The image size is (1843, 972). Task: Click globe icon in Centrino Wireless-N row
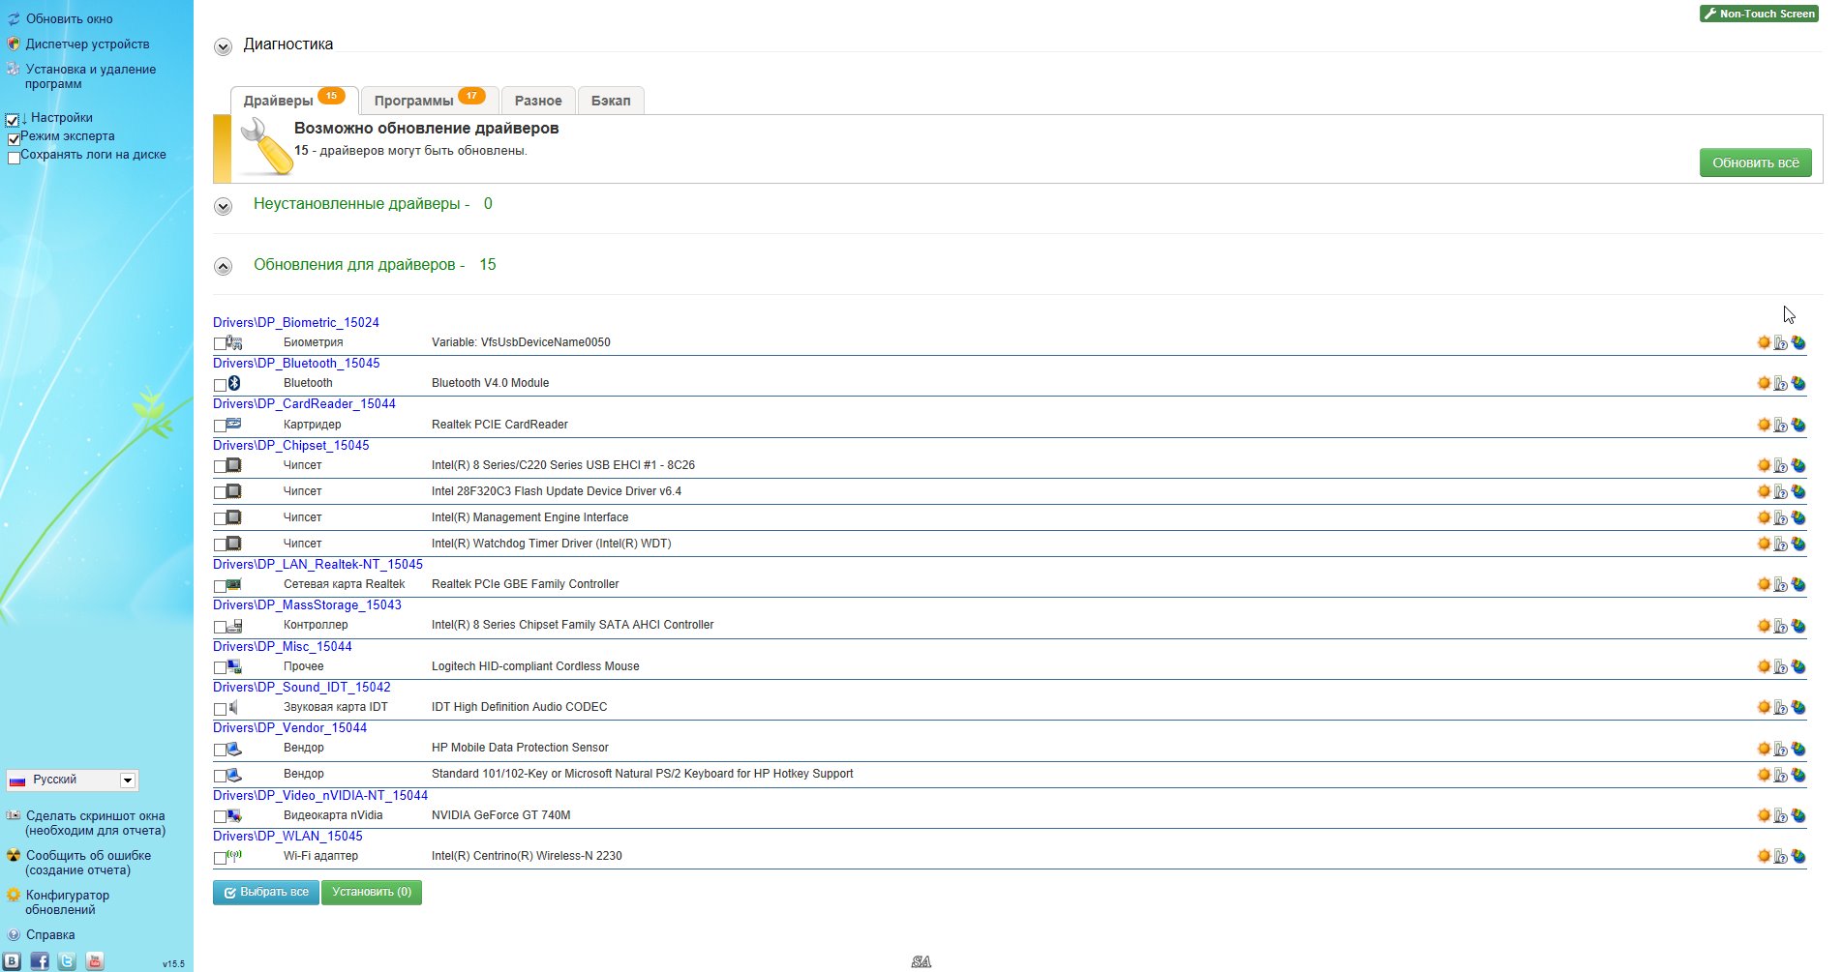click(x=1798, y=856)
